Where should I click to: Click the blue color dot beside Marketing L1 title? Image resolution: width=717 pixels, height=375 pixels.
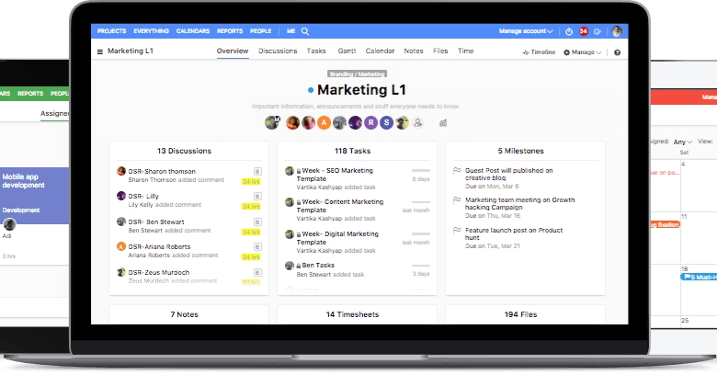tap(311, 90)
